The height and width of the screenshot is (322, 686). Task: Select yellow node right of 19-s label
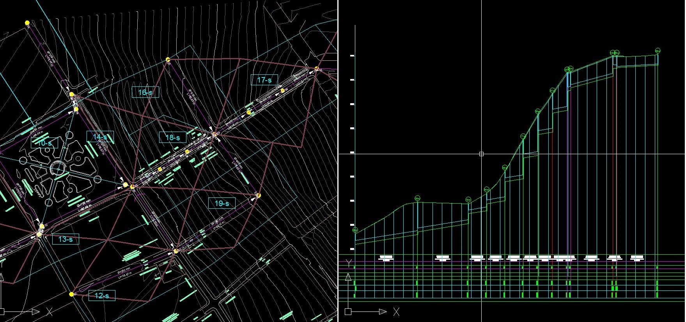click(258, 195)
